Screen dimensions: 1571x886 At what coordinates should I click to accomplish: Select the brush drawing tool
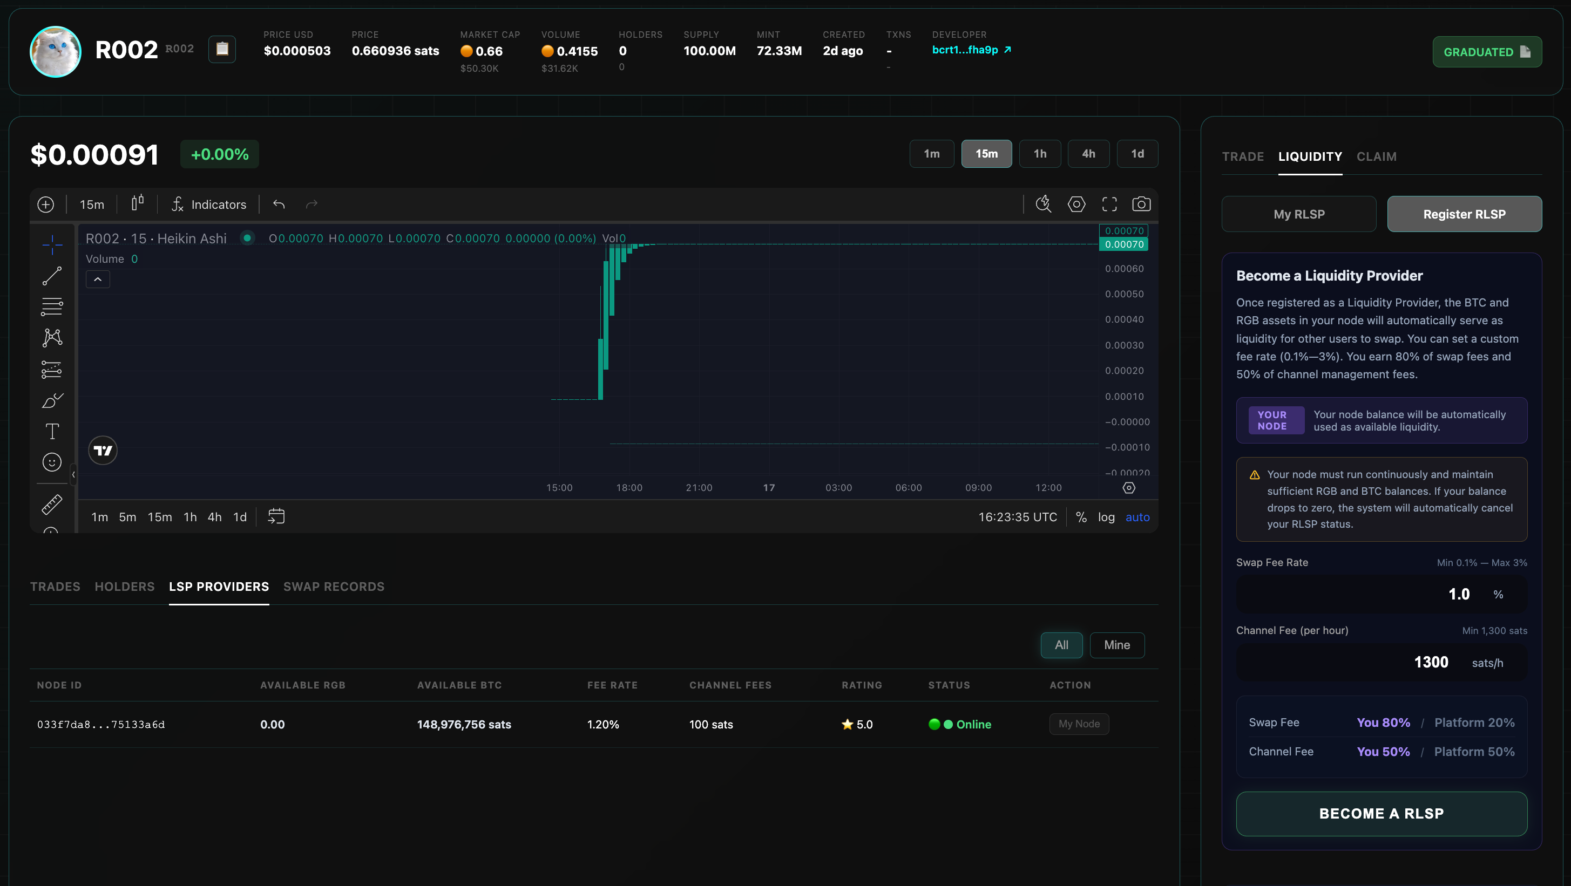coord(52,400)
